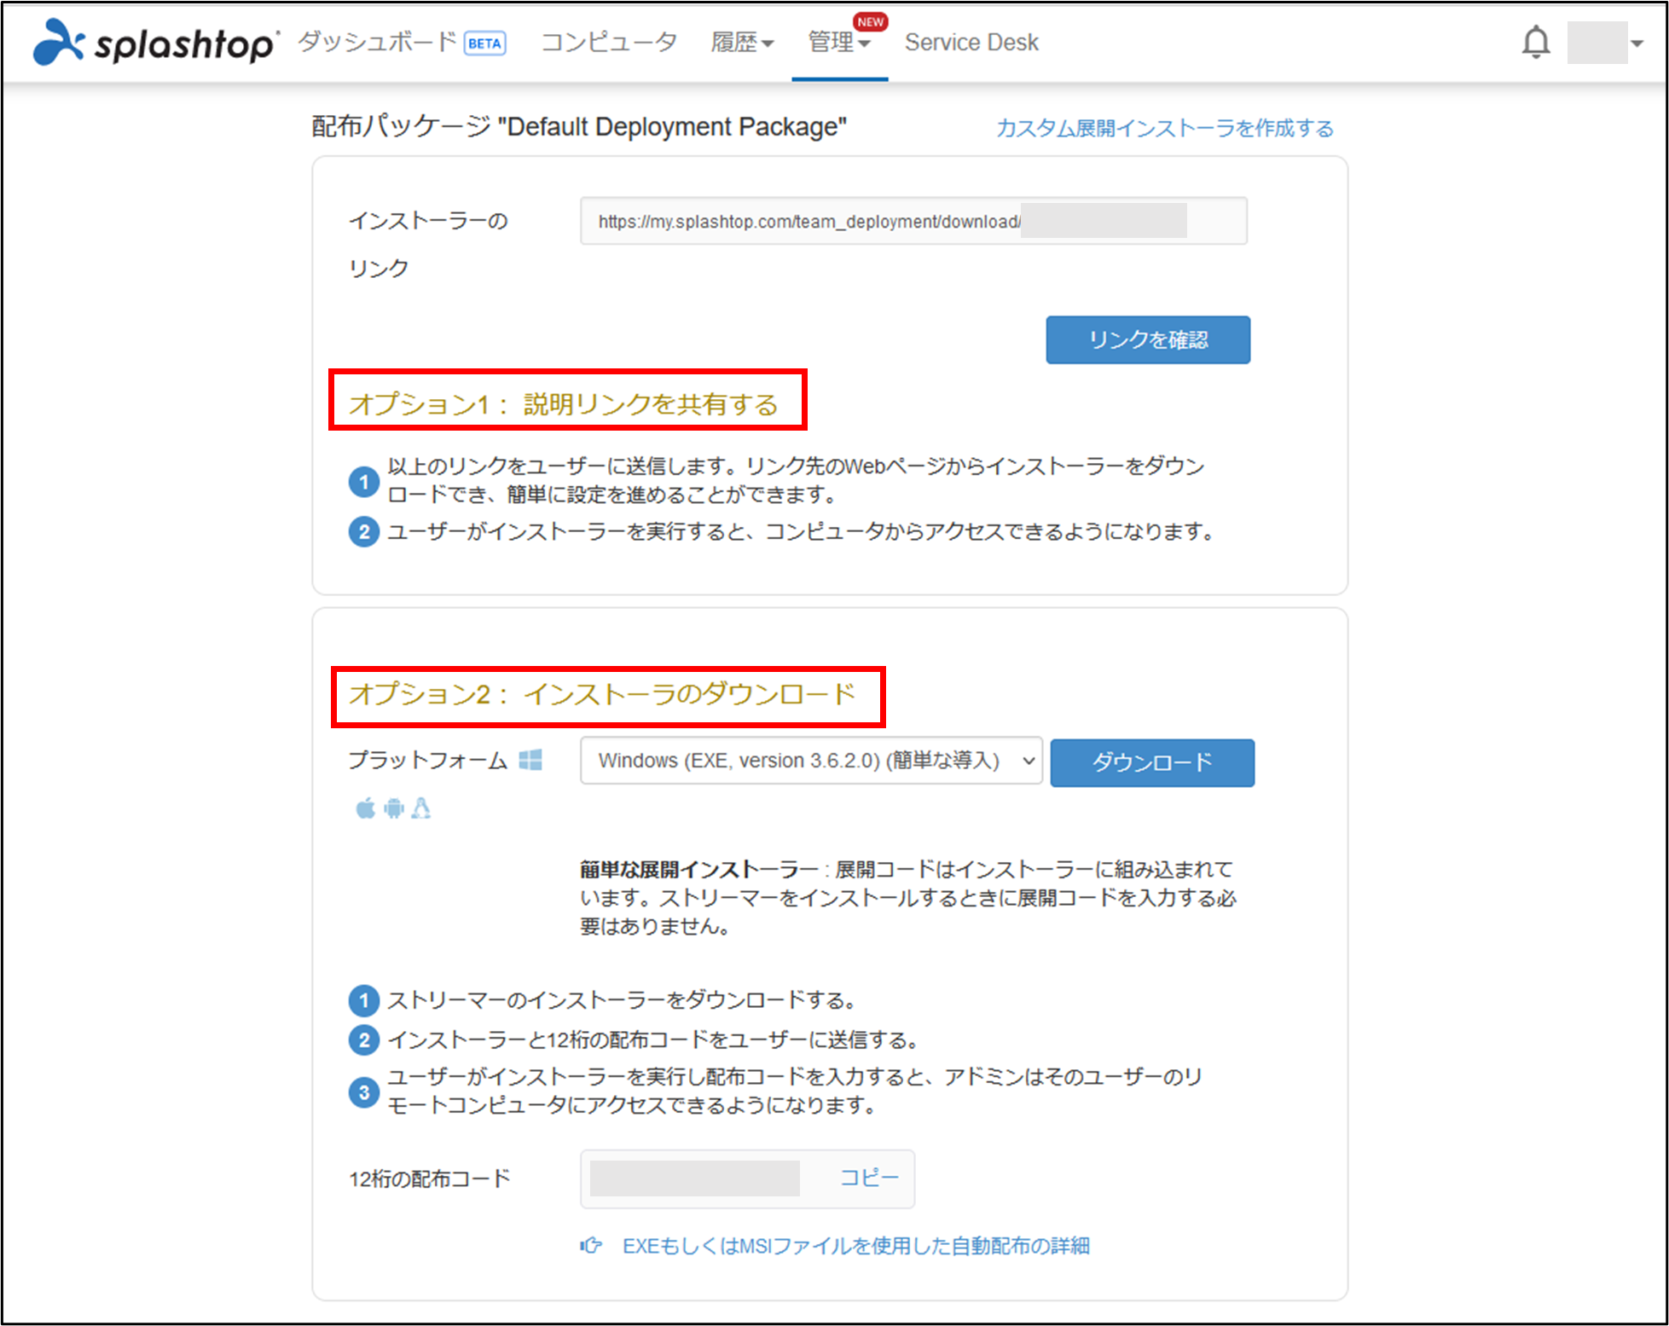Open EXEもしくはMSIファイル automatic deployment details link
The width and height of the screenshot is (1669, 1326).
click(856, 1246)
